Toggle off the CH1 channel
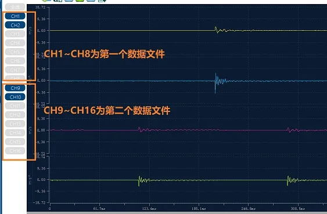 [x=15, y=16]
